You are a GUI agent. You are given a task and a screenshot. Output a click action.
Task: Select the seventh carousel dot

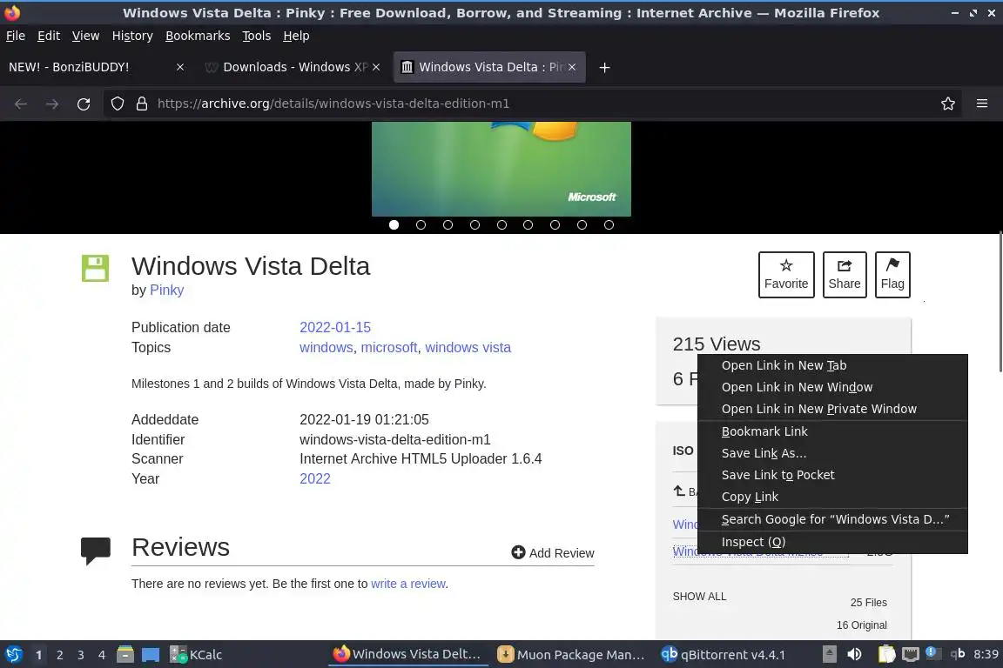pyautogui.click(x=555, y=225)
